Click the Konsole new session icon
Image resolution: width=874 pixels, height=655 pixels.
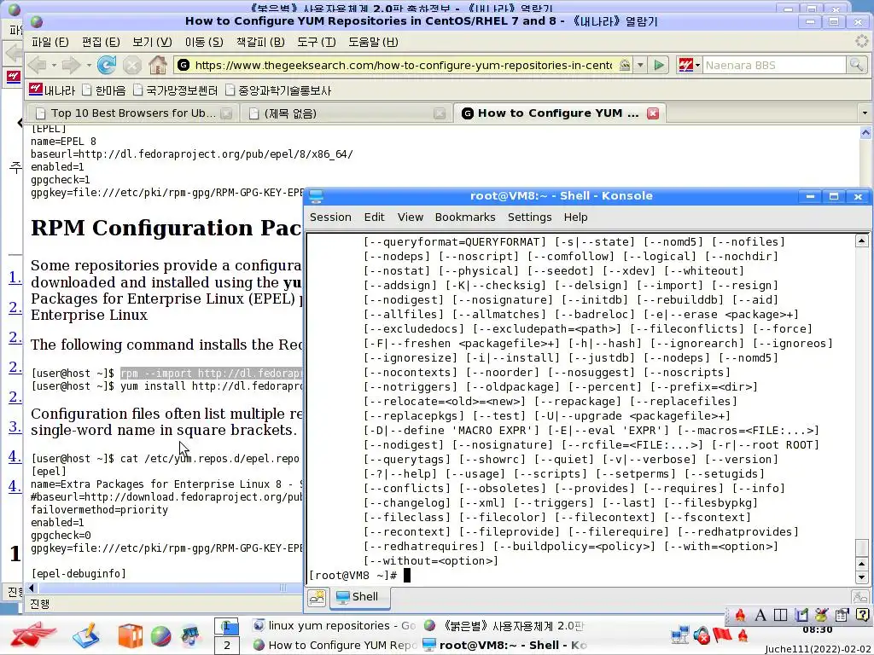click(x=318, y=597)
